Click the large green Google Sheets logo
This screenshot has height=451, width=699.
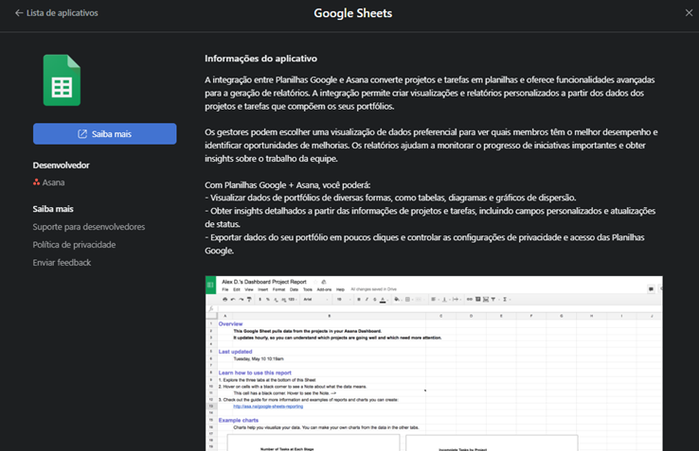pyautogui.click(x=62, y=80)
